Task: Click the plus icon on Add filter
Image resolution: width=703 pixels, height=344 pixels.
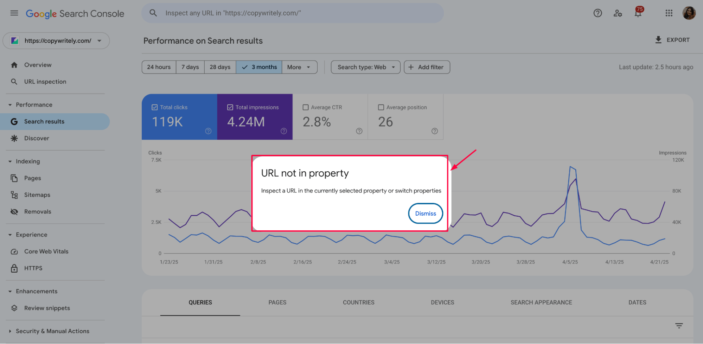Action: 411,67
